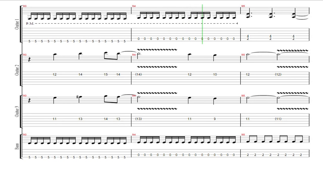Select the tied (14) note in Guitar 2
Image resolution: width=323 pixels, height=182 pixels.
click(138, 74)
